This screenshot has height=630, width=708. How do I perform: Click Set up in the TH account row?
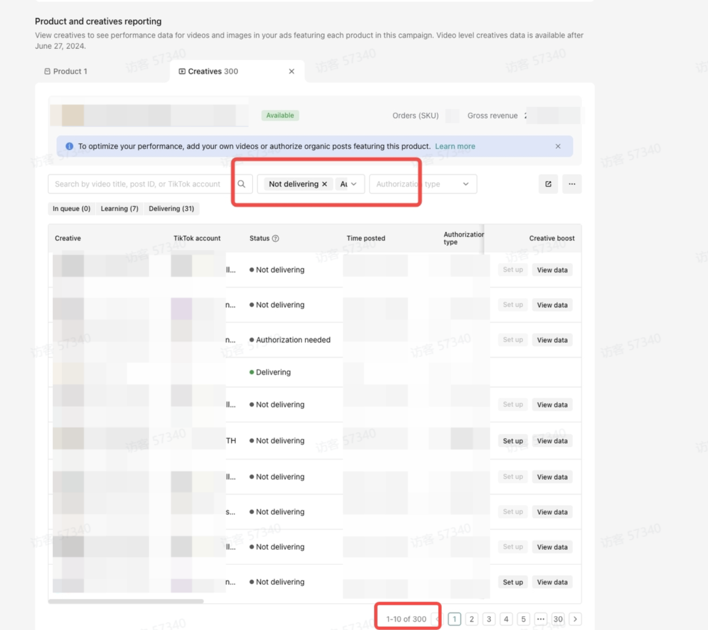[513, 441]
